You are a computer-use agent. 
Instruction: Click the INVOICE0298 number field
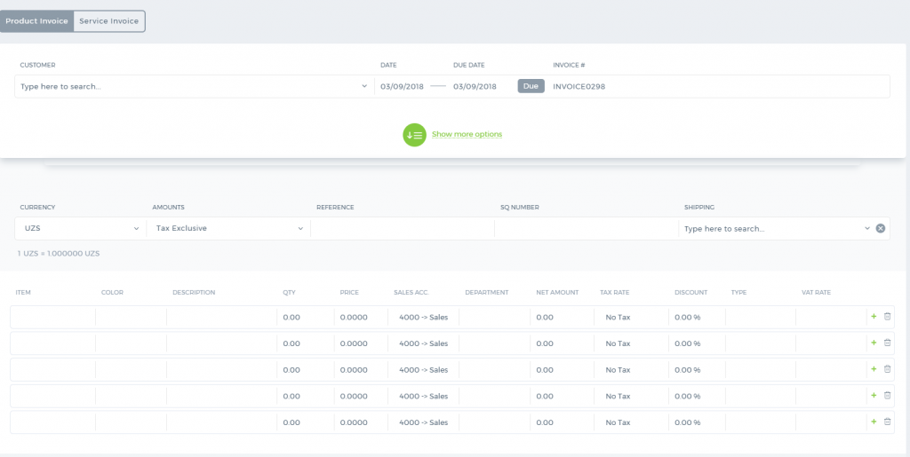tap(579, 86)
